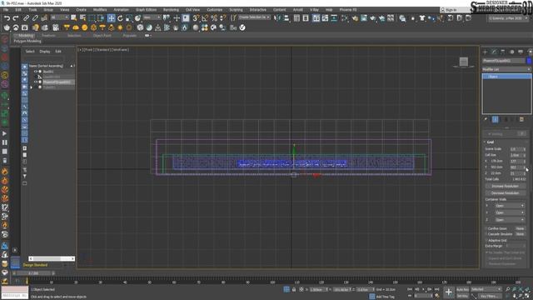Viewport: 533px width, 300px height.
Task: Click the Zoom Extents icon bottom right
Action: coord(521,289)
